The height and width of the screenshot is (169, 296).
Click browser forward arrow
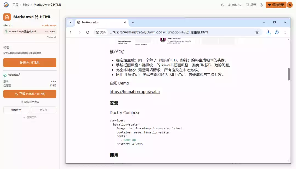tap(79, 32)
